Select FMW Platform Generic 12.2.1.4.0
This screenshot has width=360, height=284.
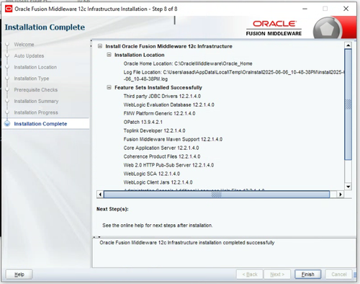[159, 113]
